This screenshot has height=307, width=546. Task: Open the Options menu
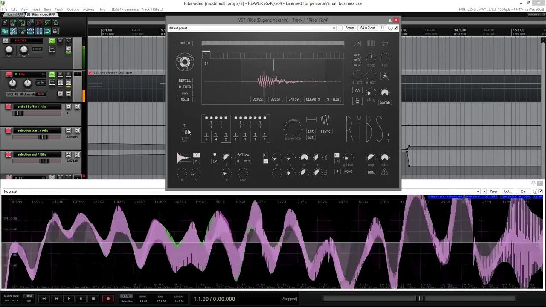click(73, 9)
